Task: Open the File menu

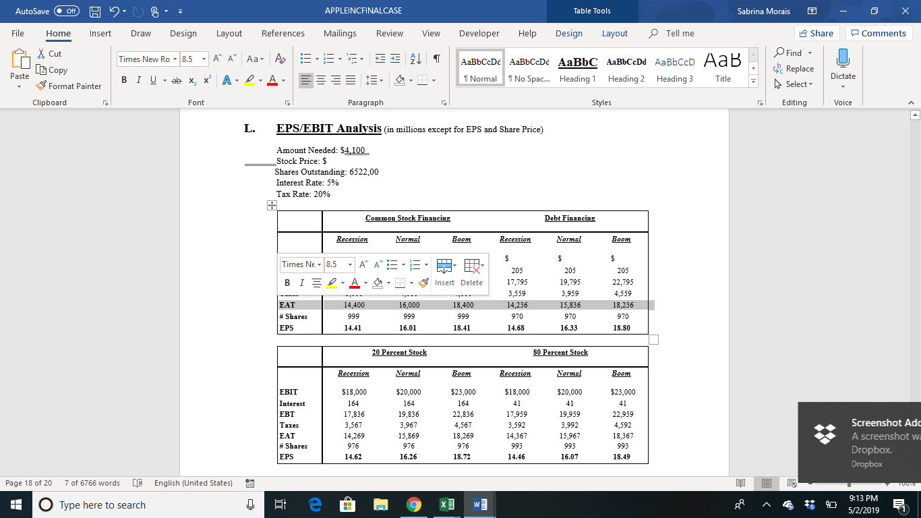Action: tap(18, 33)
